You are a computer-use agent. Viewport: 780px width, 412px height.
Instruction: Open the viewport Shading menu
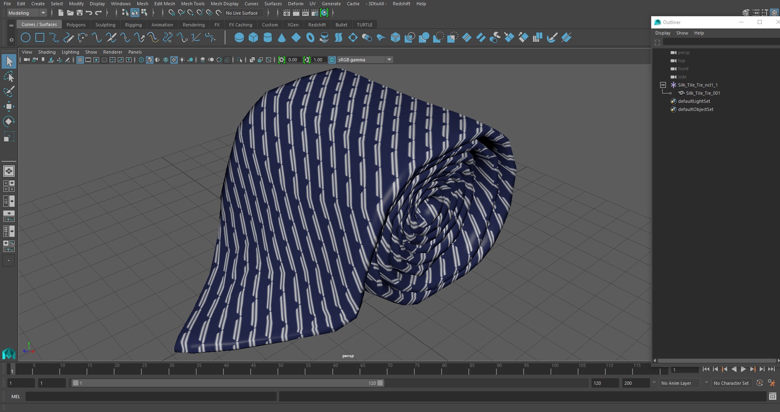pyautogui.click(x=47, y=52)
